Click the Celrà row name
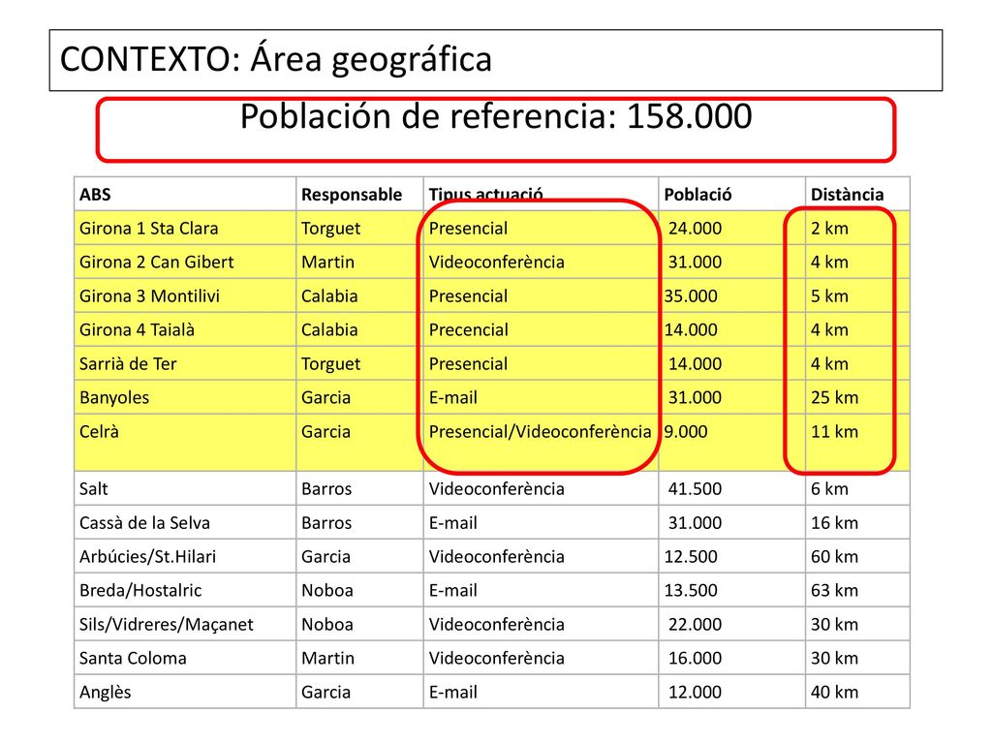This screenshot has height=744, width=992. 100,431
